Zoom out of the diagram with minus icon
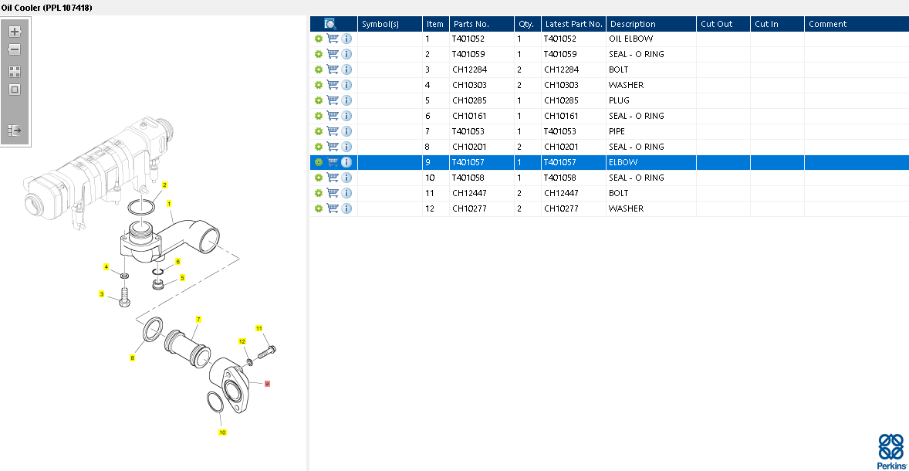The image size is (909, 471). pyautogui.click(x=15, y=50)
